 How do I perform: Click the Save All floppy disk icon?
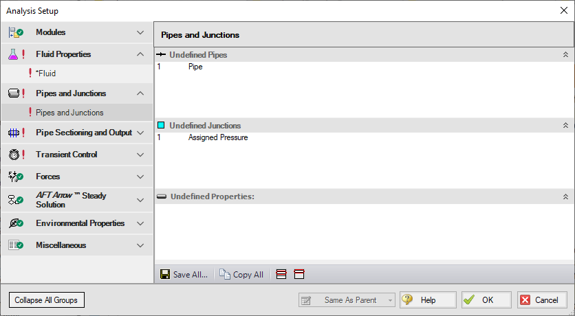(x=165, y=274)
